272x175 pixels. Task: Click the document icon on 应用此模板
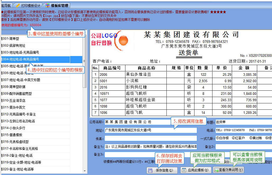click(x=184, y=170)
